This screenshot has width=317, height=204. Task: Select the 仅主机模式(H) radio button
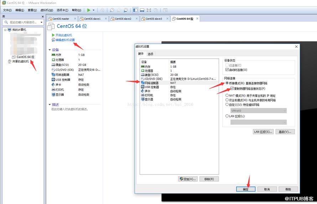(227, 100)
